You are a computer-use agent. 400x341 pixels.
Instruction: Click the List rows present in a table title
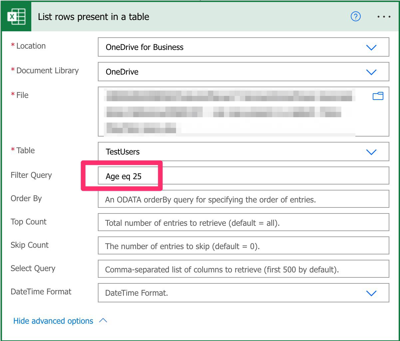(x=93, y=16)
